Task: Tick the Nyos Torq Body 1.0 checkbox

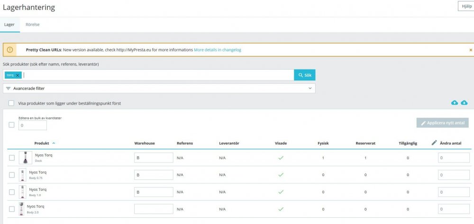Action: [12, 192]
